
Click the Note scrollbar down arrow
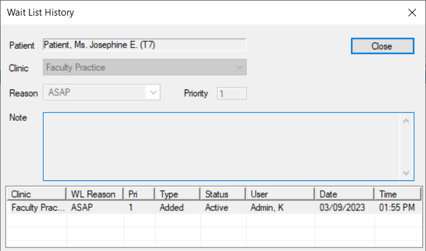406,173
